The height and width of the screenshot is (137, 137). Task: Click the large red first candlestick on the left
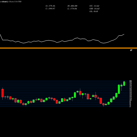[2, 93]
